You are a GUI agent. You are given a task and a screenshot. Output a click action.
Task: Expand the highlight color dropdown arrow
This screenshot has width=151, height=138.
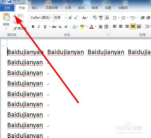pyautogui.click(x=87, y=26)
